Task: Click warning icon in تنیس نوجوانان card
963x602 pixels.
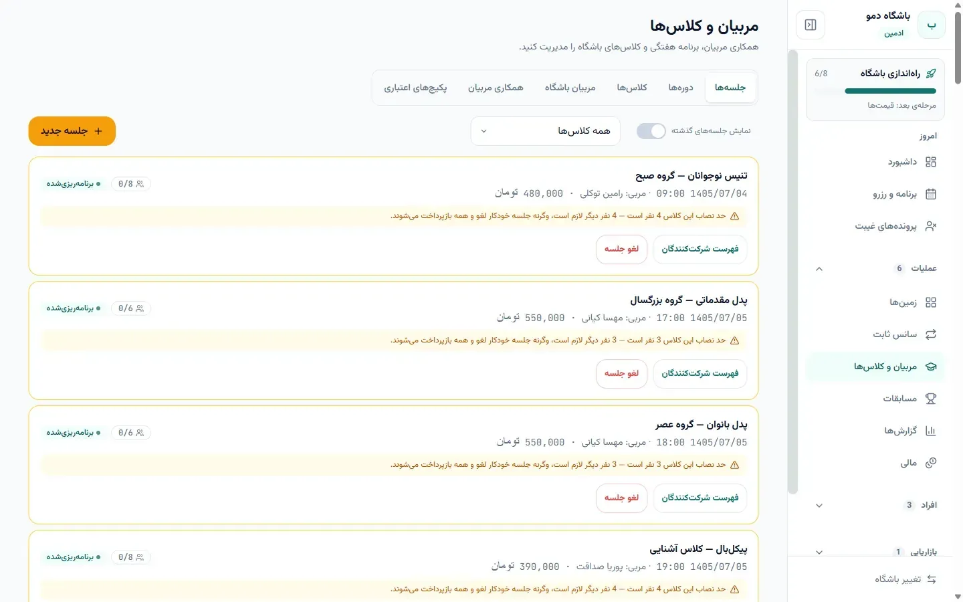Action: coord(735,216)
